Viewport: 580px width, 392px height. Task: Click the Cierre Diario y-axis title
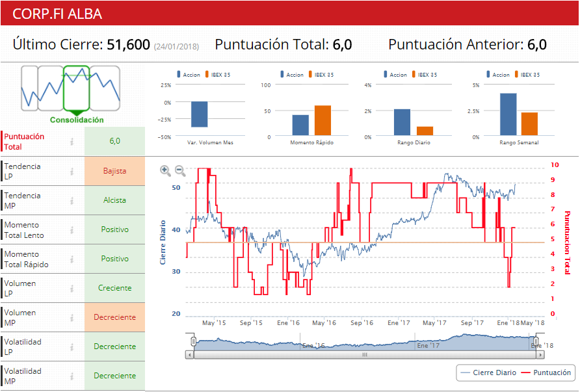pyautogui.click(x=163, y=242)
